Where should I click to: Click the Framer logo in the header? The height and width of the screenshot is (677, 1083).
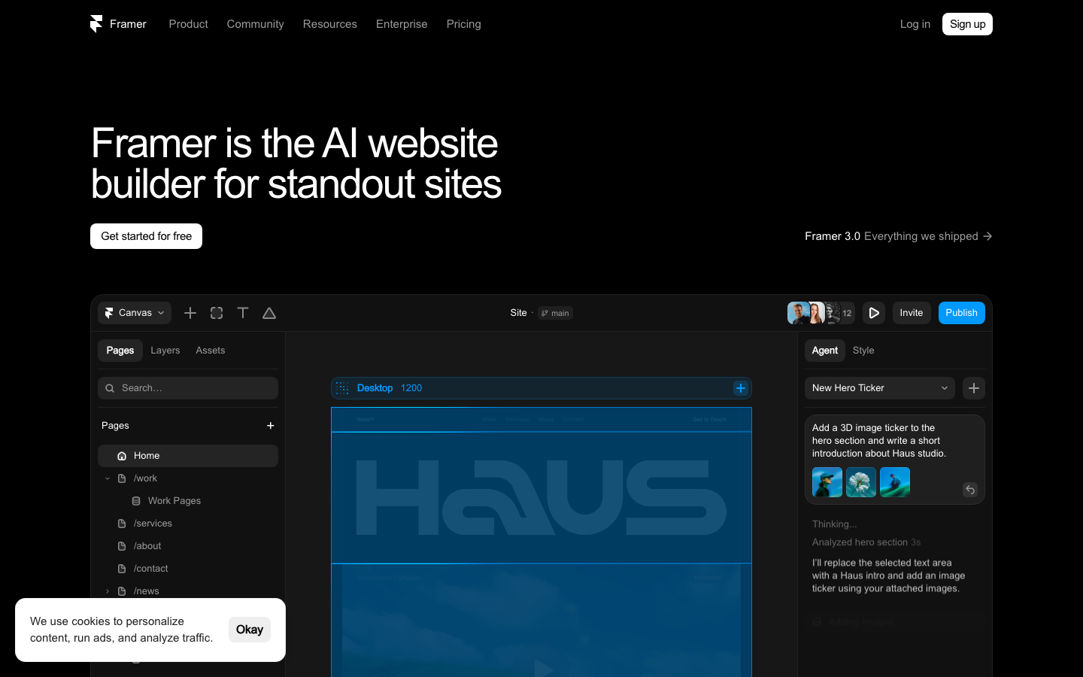click(x=96, y=24)
